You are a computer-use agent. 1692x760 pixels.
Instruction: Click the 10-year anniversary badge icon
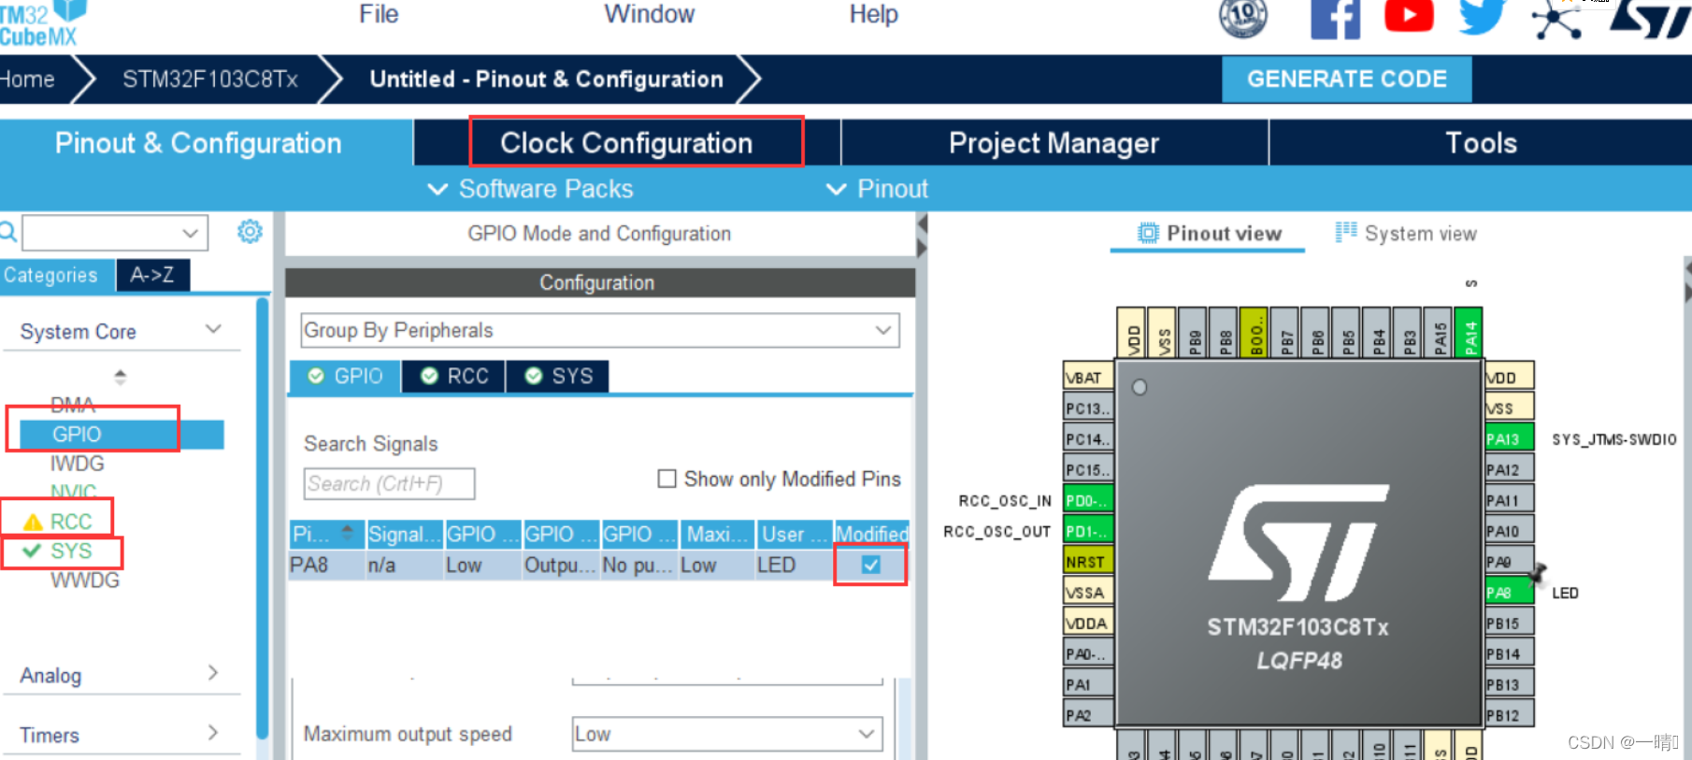tap(1243, 18)
